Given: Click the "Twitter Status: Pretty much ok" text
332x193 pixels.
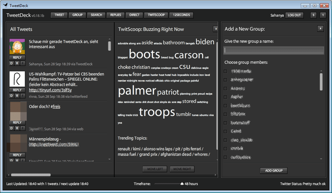Looking at the screenshot, I should (x=303, y=184).
